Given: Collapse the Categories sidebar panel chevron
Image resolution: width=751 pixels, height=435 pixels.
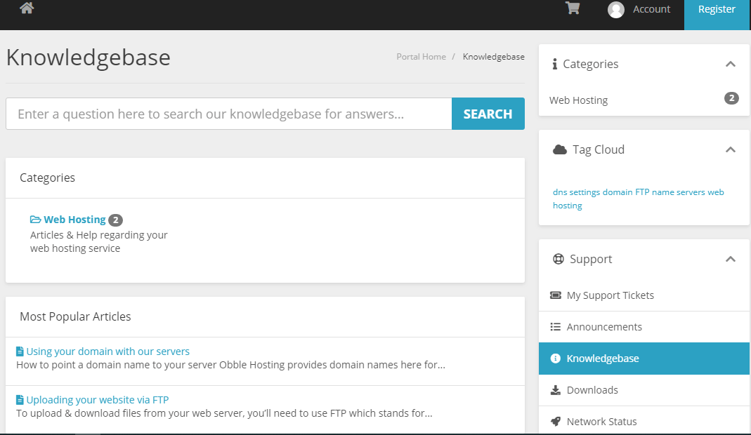Looking at the screenshot, I should click(x=731, y=64).
